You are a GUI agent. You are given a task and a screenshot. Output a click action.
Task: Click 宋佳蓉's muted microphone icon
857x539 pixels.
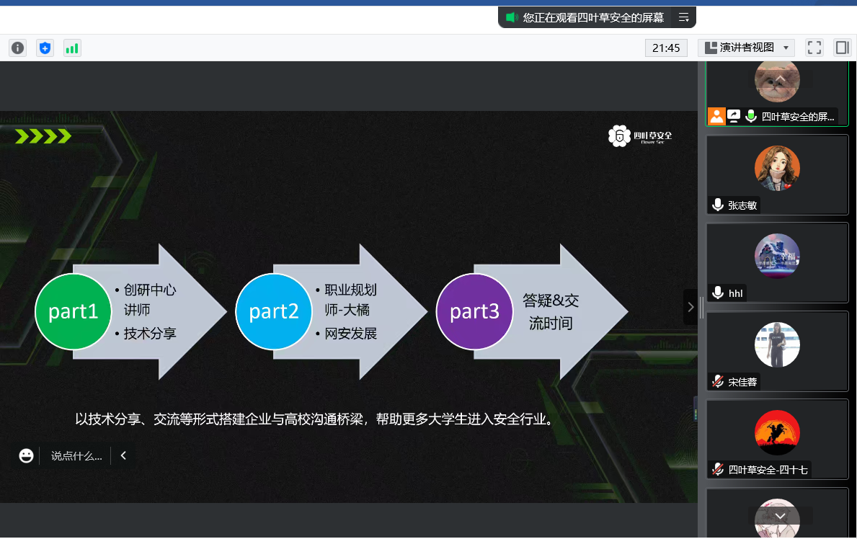coord(717,382)
